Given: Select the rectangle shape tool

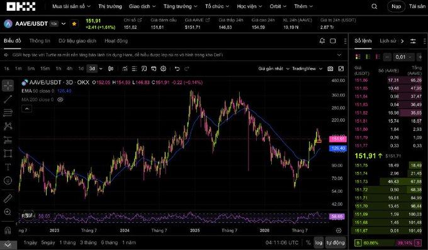Looking at the screenshot, I should point(8,154).
